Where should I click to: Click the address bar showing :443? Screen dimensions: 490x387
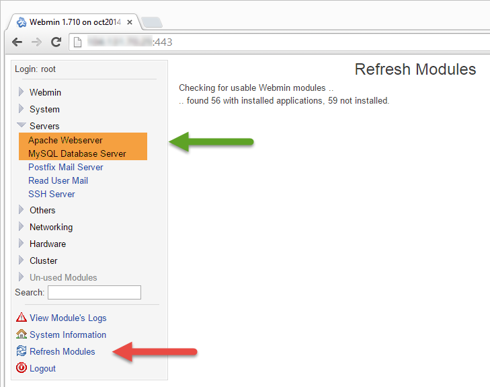280,42
